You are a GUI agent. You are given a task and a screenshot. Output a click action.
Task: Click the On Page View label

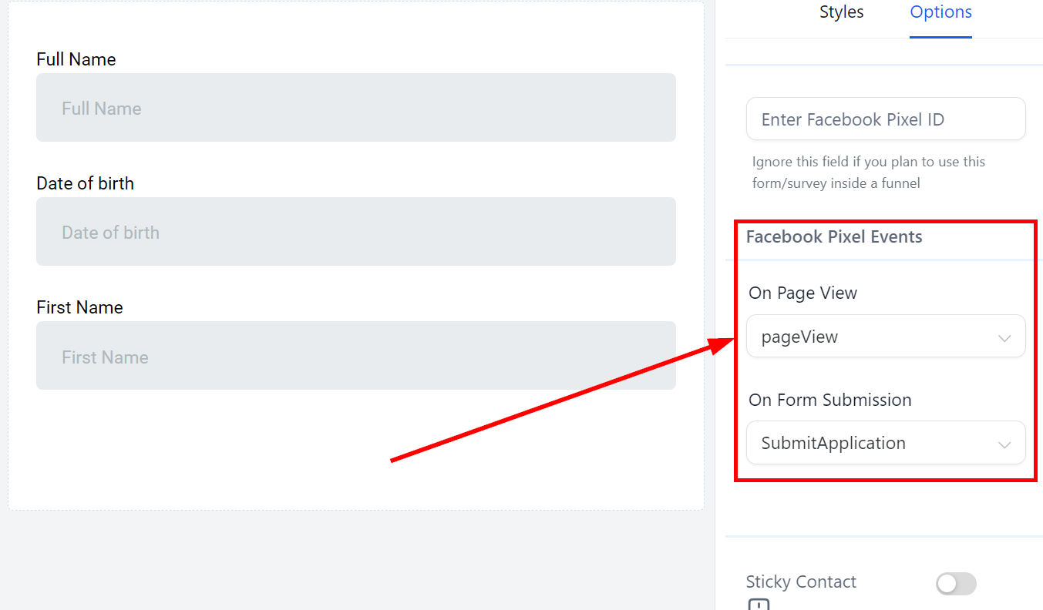[802, 293]
